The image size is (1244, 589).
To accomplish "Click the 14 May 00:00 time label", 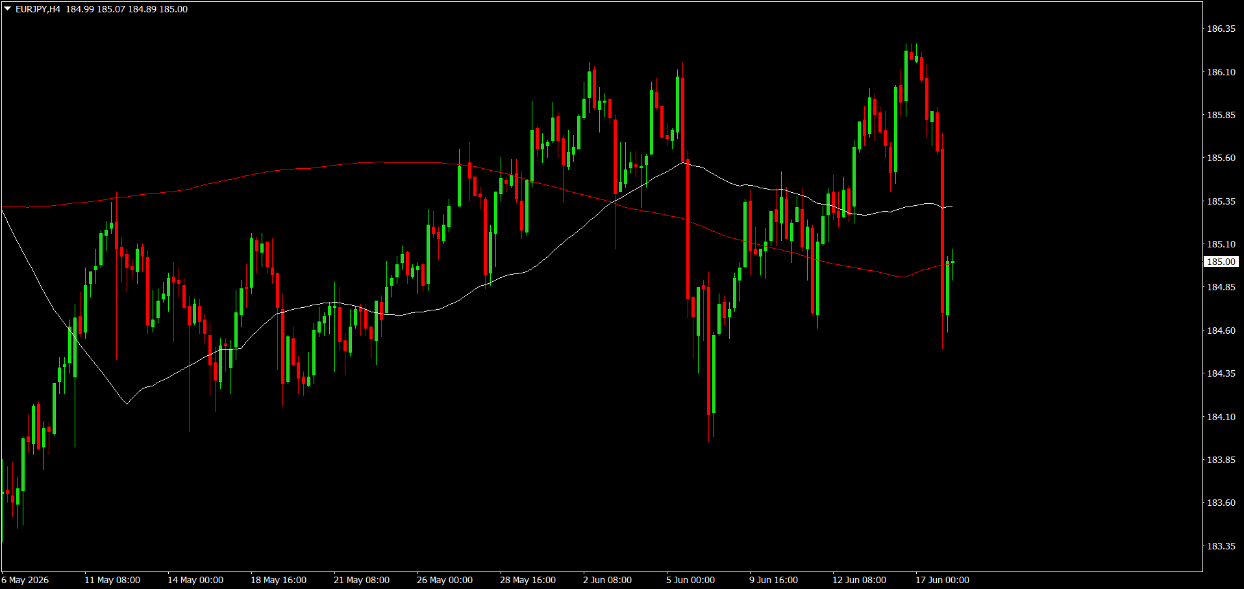I will pyautogui.click(x=195, y=580).
